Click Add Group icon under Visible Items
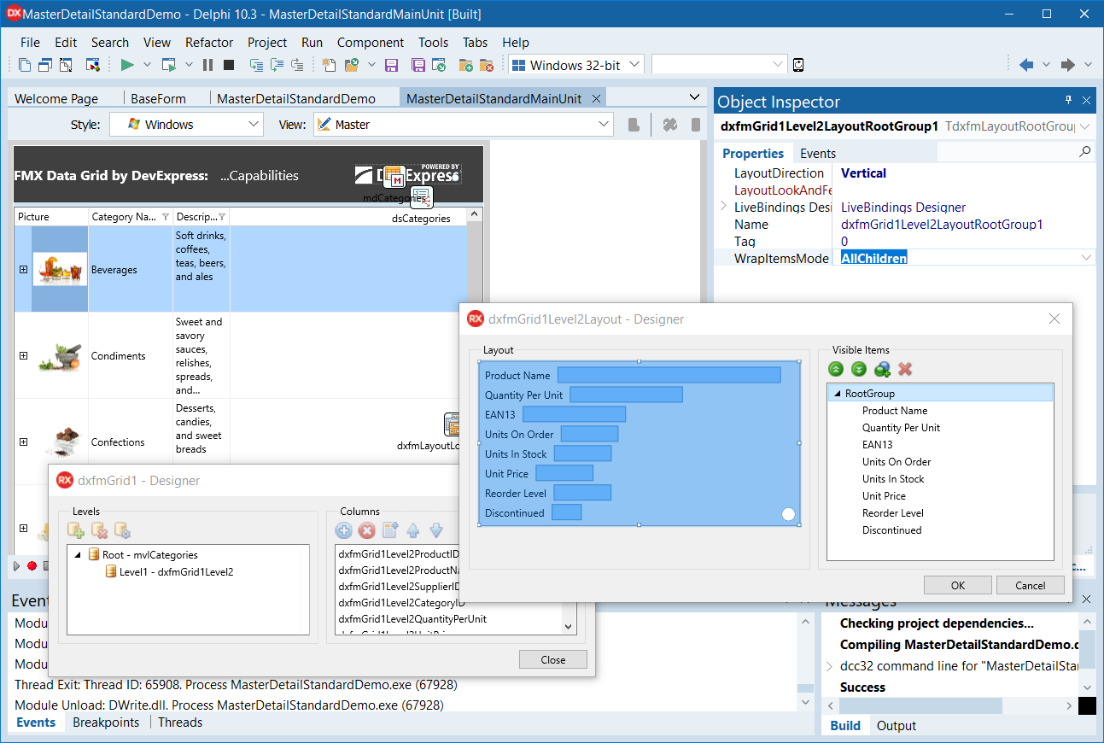Image resolution: width=1104 pixels, height=743 pixels. click(x=882, y=369)
